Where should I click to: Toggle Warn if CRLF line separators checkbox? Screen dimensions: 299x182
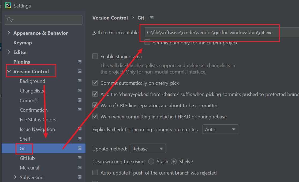click(95, 105)
